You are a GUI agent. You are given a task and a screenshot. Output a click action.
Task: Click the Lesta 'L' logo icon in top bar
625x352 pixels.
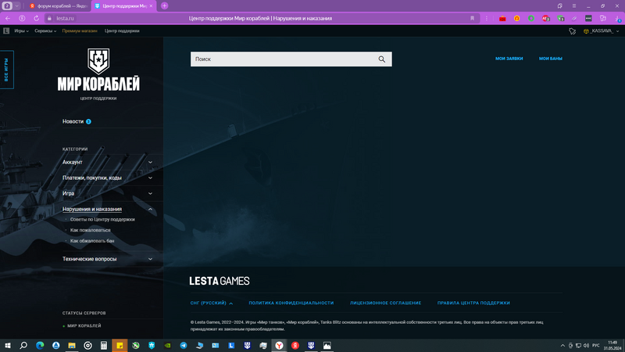[6, 31]
